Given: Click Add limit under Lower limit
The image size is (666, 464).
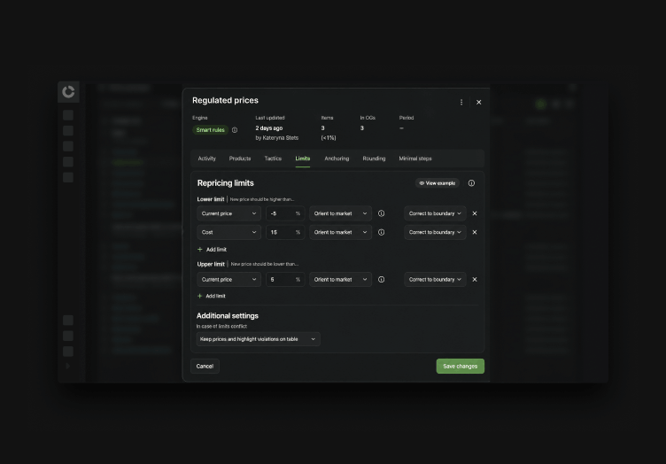Looking at the screenshot, I should (x=212, y=250).
